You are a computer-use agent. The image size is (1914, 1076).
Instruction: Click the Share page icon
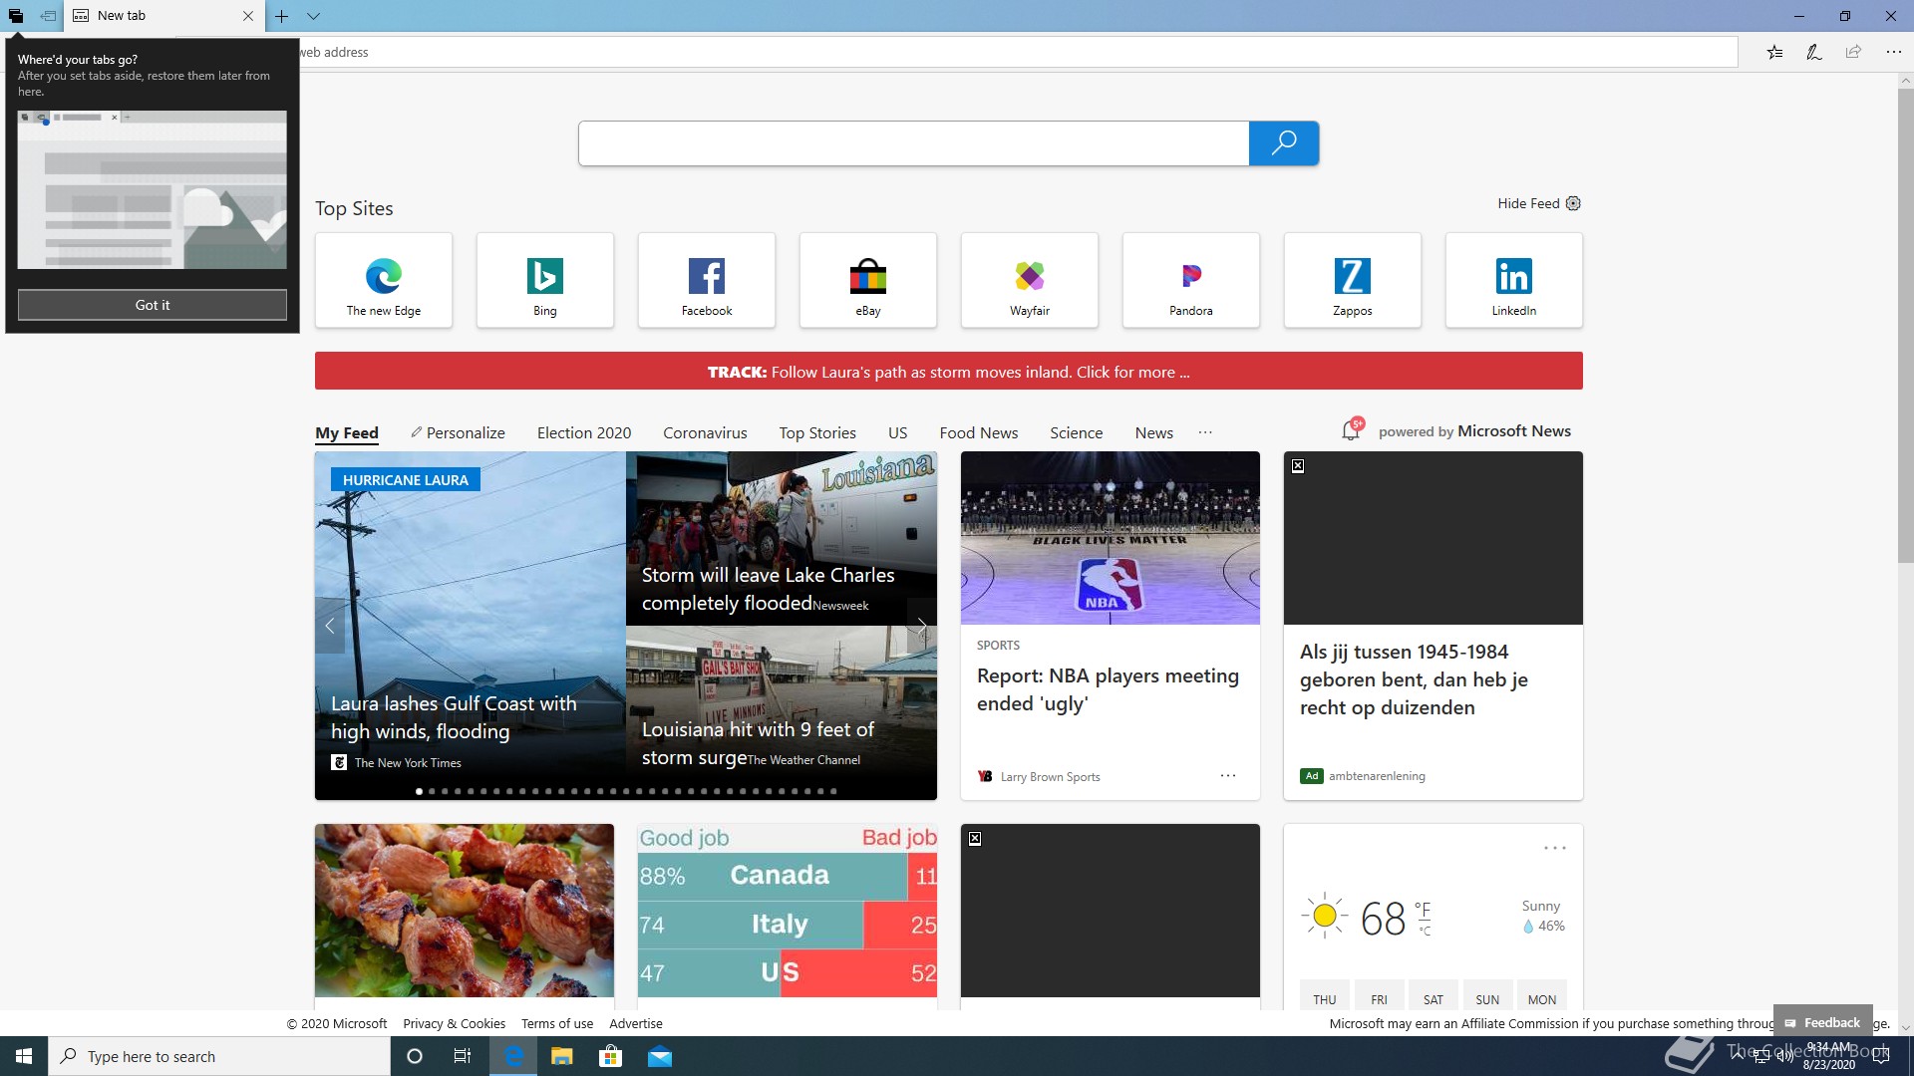pyautogui.click(x=1853, y=52)
